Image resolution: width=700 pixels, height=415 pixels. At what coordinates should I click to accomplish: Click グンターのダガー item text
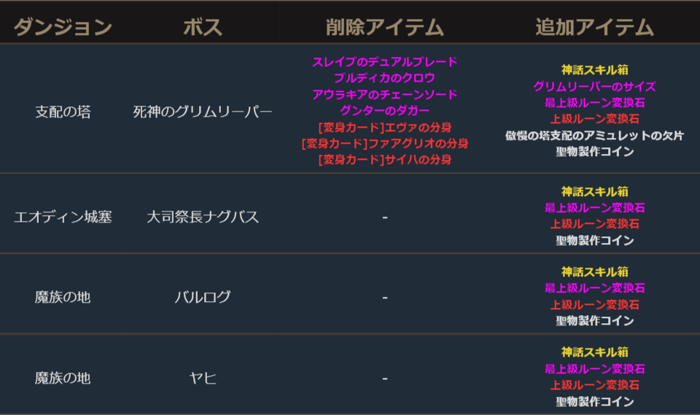[x=384, y=111]
